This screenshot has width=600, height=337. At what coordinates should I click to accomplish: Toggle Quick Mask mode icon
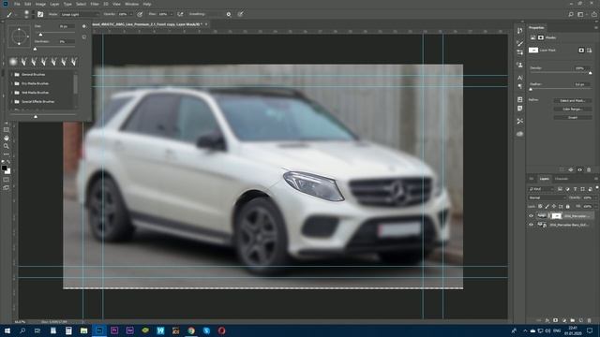[7, 180]
